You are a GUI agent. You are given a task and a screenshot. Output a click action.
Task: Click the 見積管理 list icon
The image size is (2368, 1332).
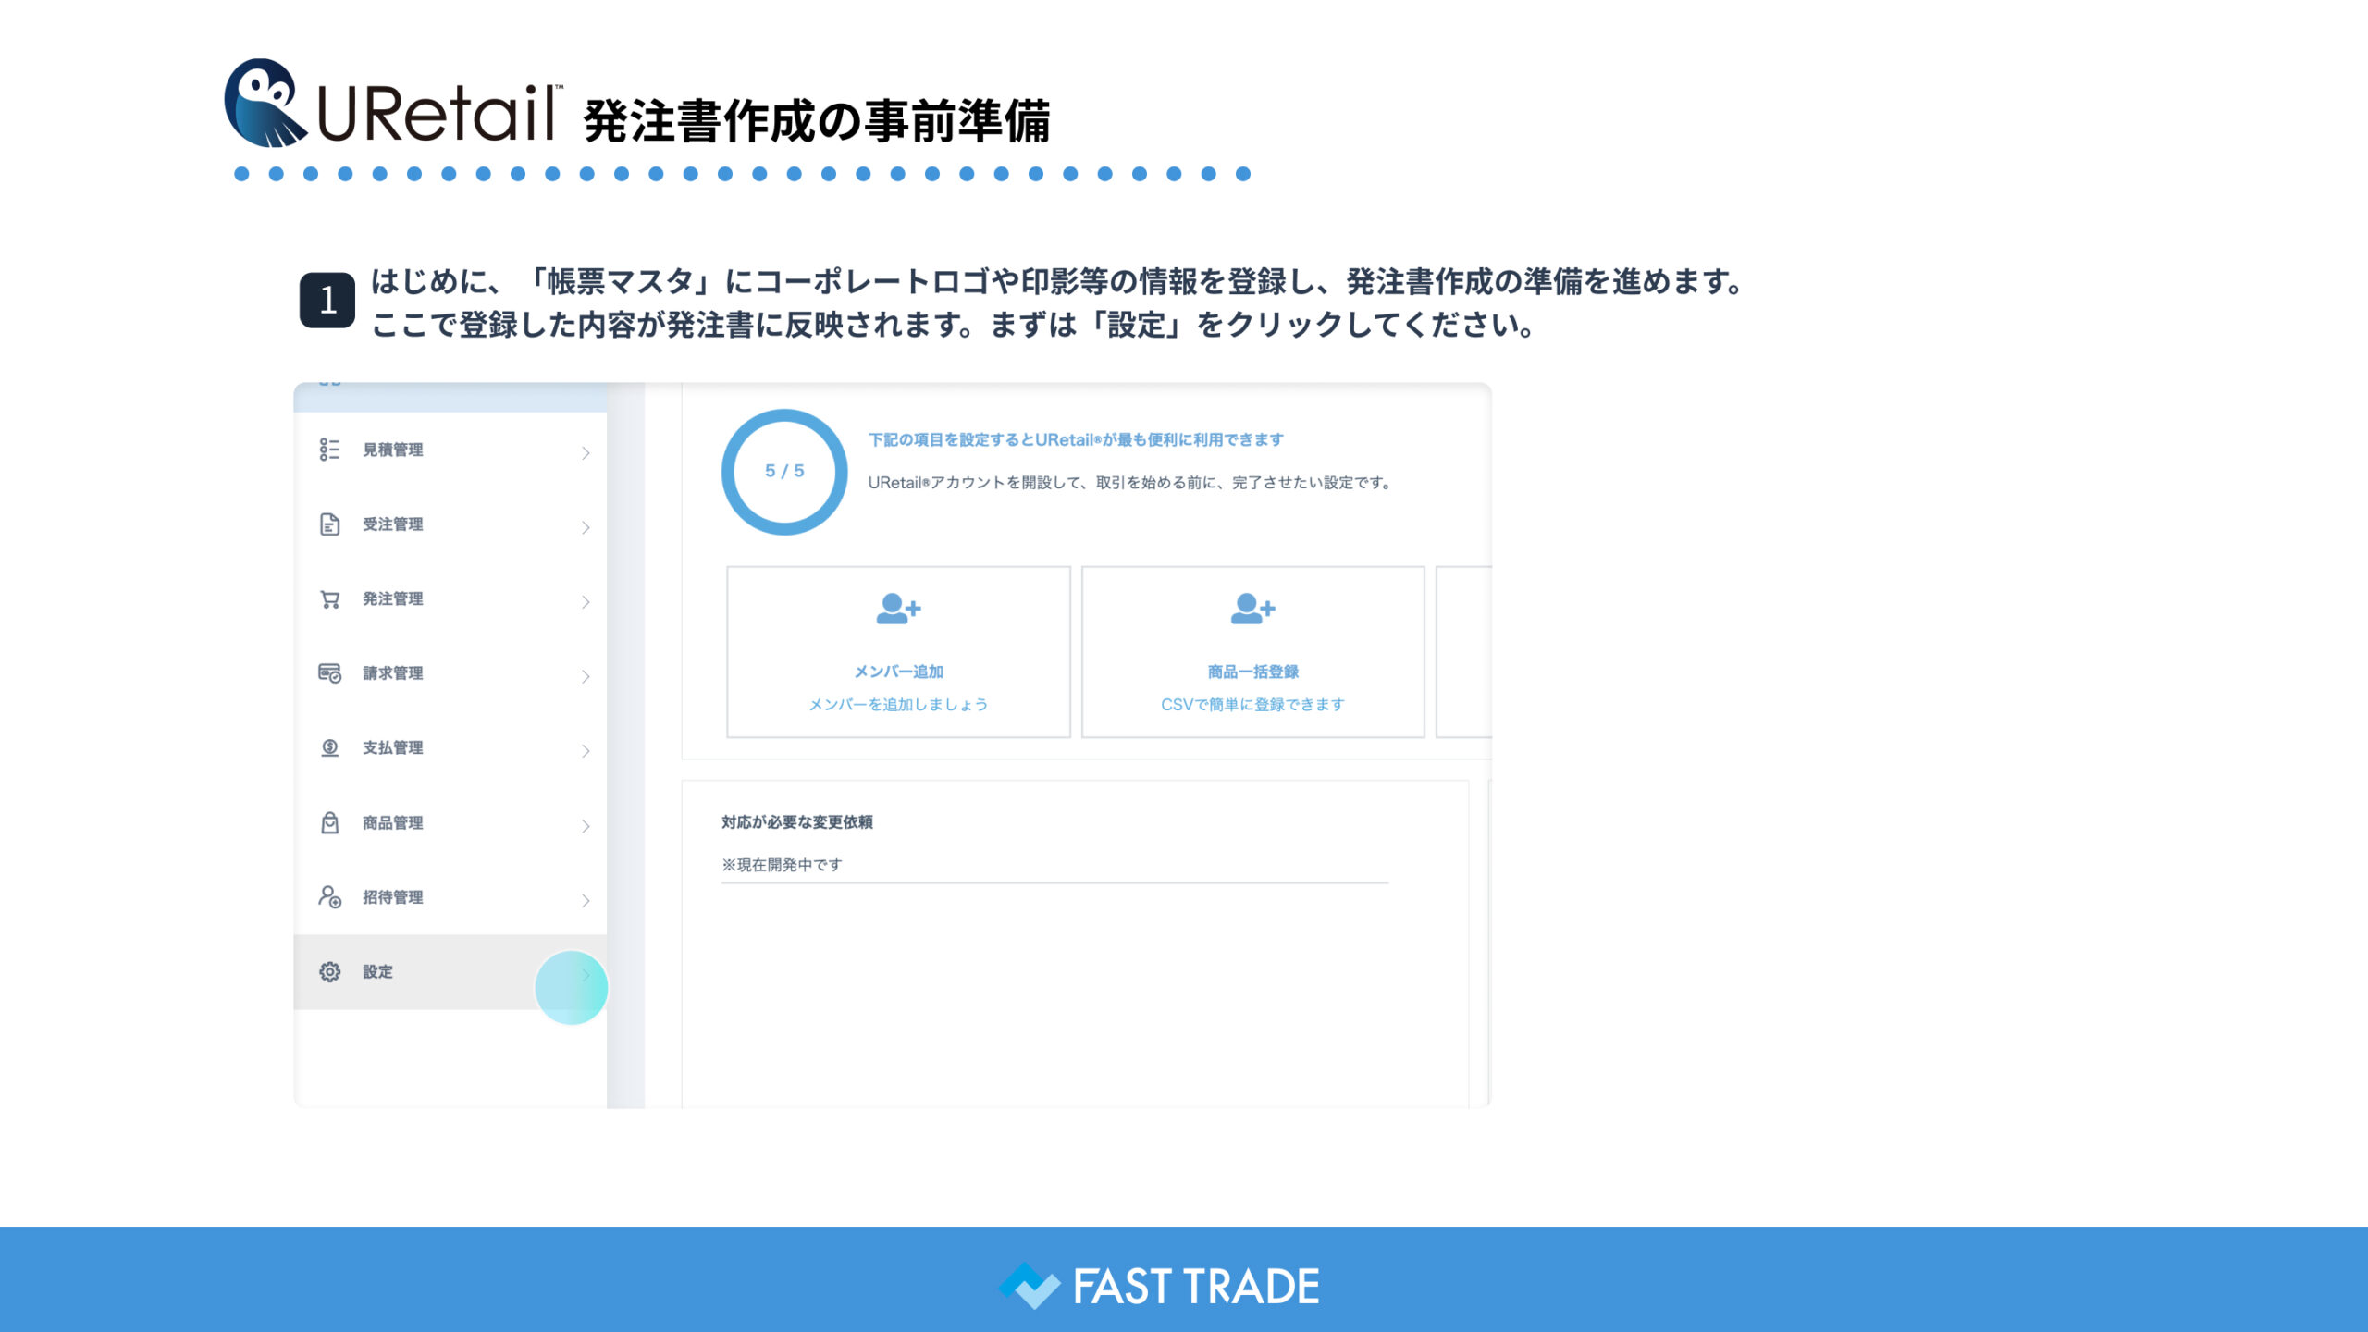329,450
